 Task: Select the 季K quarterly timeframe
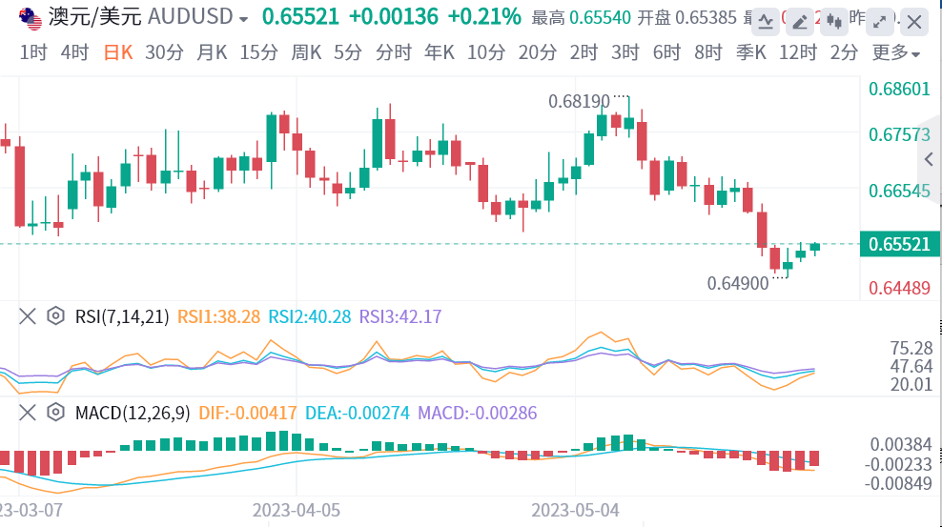pos(751,52)
